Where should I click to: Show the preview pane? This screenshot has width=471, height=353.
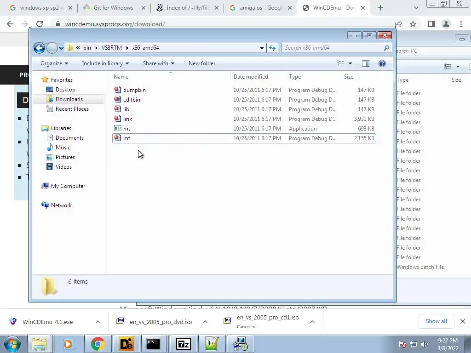[366, 63]
